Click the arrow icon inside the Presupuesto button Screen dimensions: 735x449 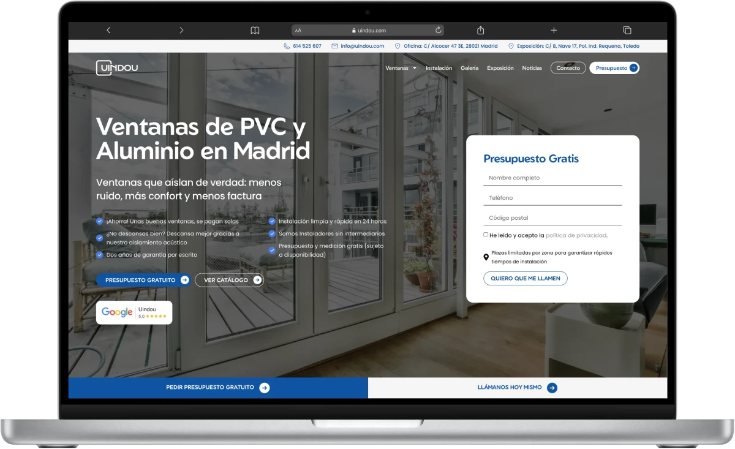[x=633, y=67]
